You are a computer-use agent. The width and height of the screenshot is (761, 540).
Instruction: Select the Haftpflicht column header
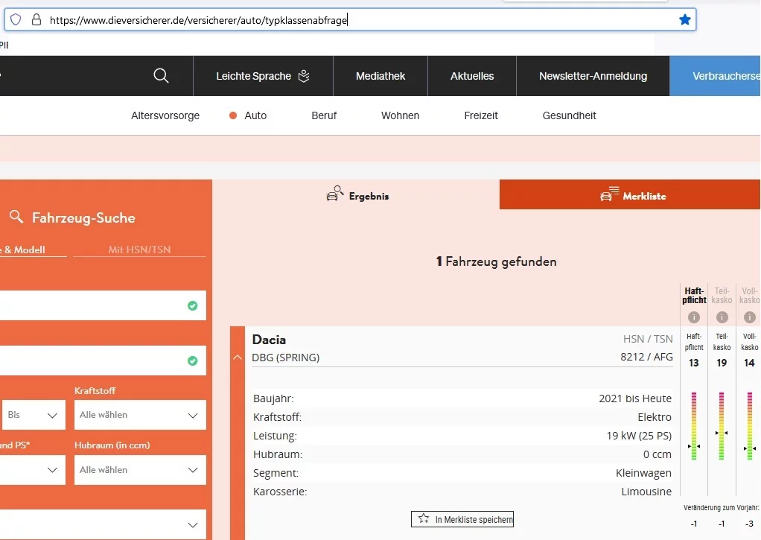coord(694,295)
